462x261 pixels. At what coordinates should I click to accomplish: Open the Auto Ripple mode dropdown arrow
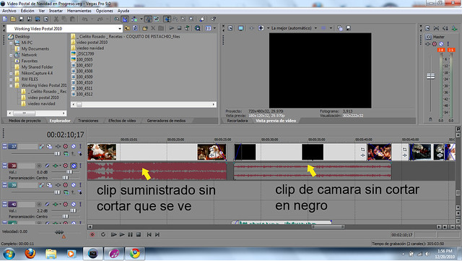pos(141,19)
